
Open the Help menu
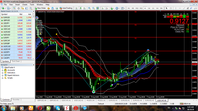pos(48,5)
